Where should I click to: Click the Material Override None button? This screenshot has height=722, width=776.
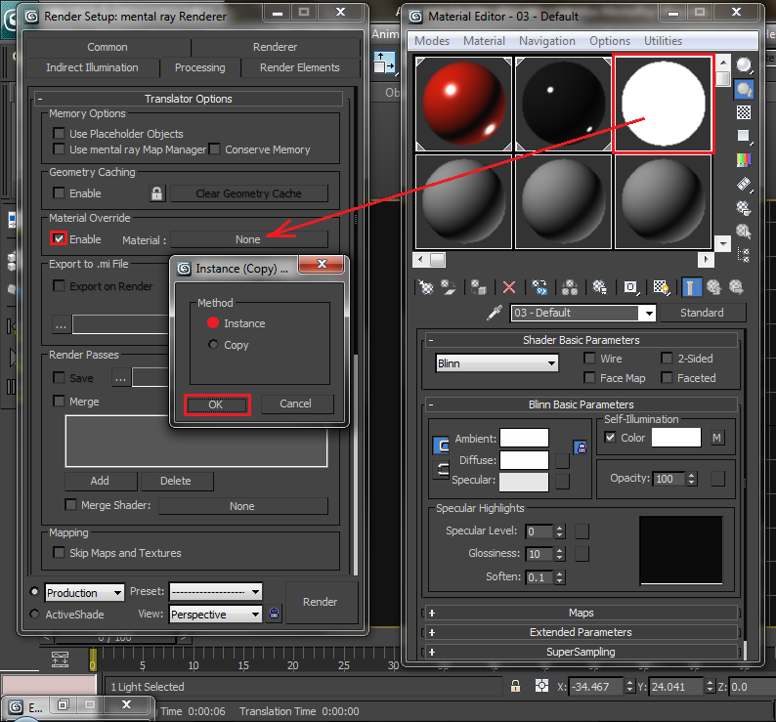249,239
